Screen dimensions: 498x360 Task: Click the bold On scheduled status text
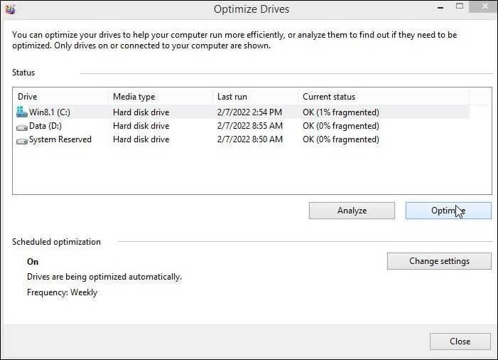(33, 262)
